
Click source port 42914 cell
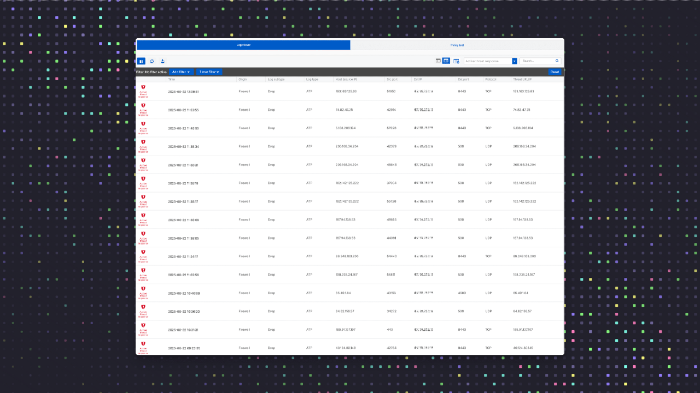391,110
